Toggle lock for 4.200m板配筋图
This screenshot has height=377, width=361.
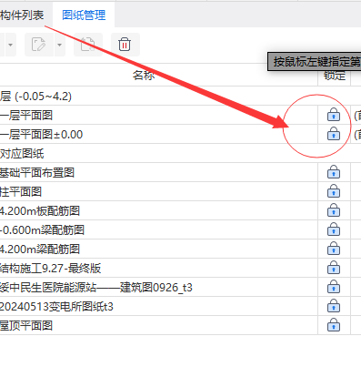pos(334,210)
